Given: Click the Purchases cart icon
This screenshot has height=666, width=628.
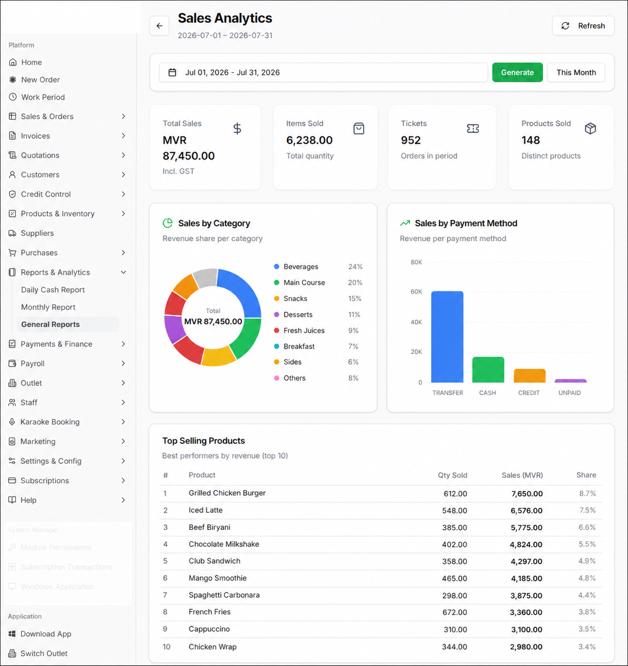Looking at the screenshot, I should point(12,253).
